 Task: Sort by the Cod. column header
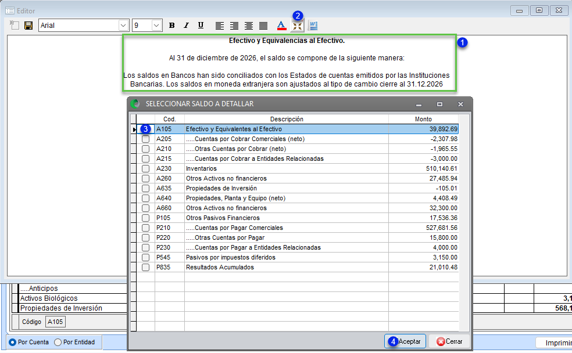(x=170, y=119)
